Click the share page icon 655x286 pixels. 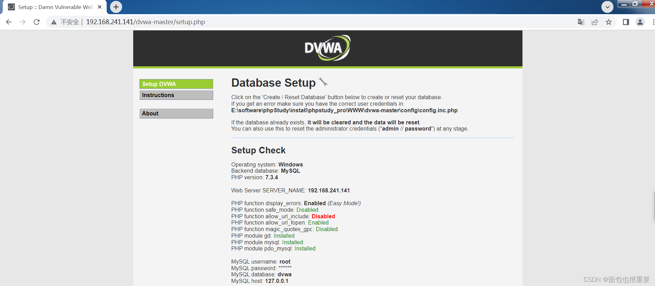pyautogui.click(x=595, y=22)
